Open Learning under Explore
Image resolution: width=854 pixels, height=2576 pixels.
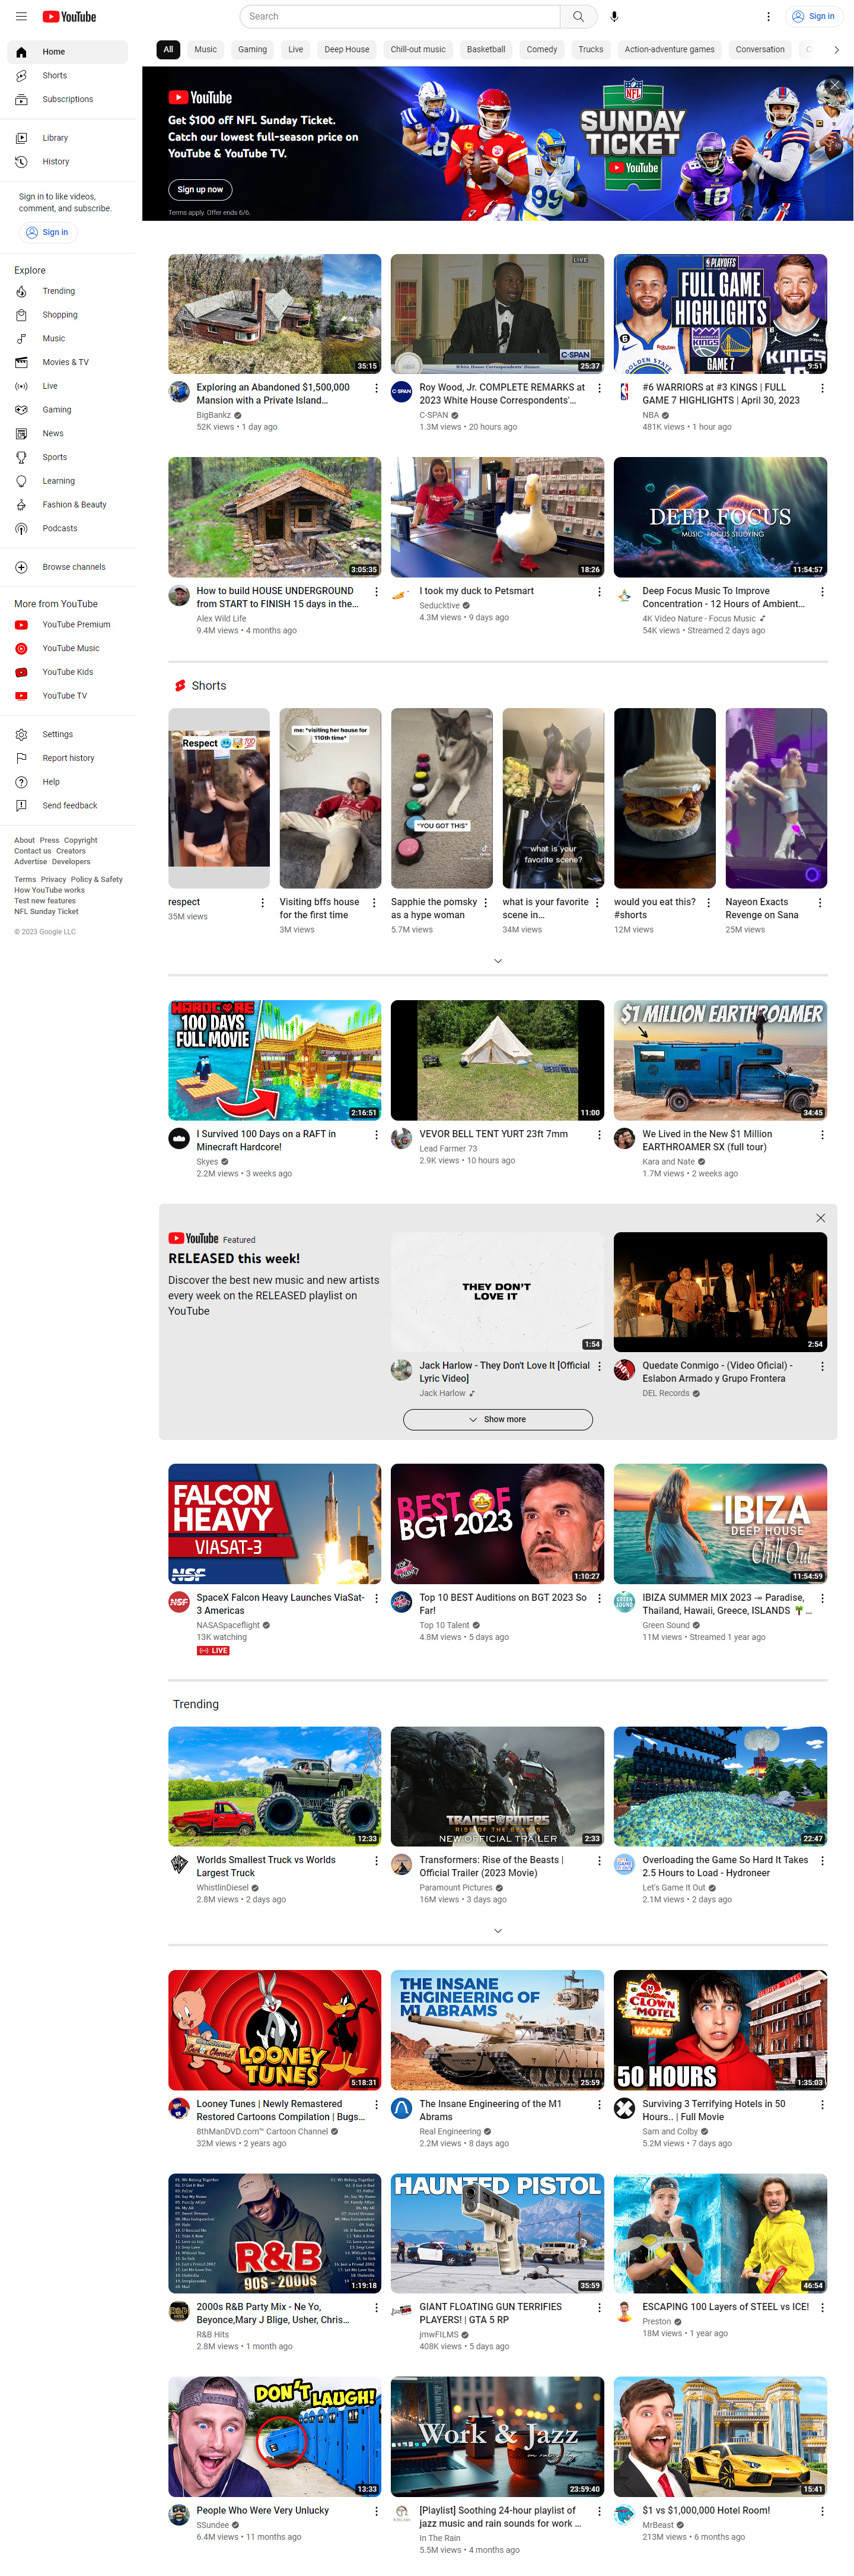point(67,481)
